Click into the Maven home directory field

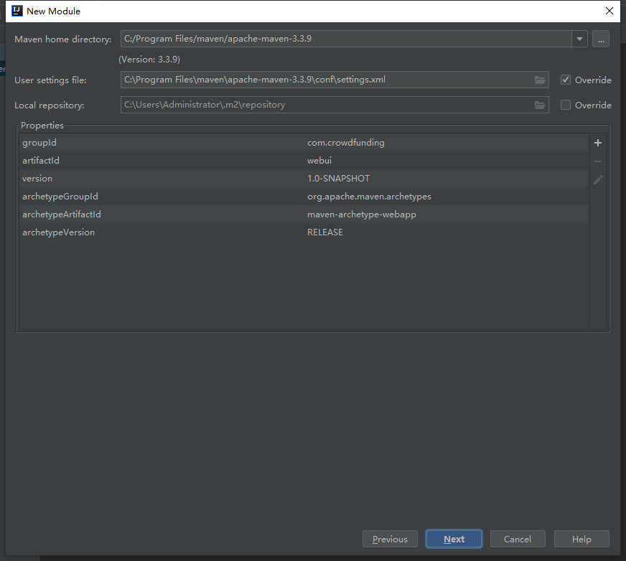[x=346, y=39]
